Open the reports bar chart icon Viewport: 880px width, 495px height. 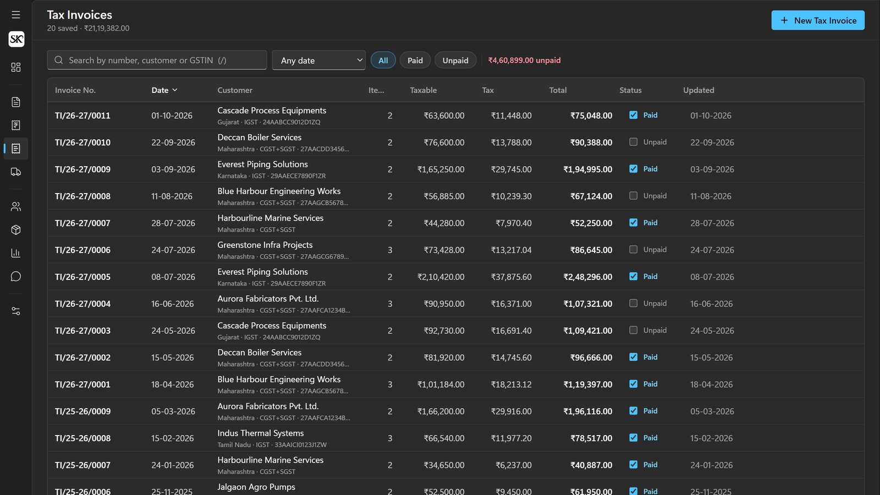point(16,253)
